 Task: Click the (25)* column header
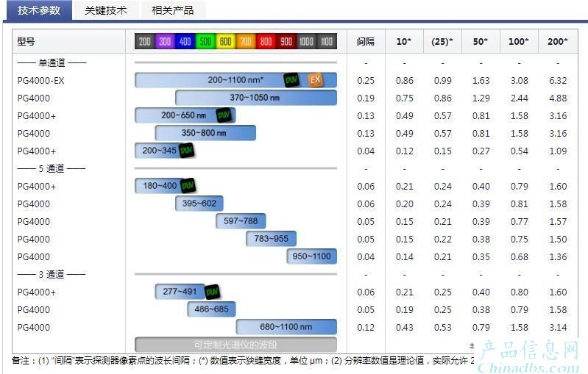coord(442,42)
